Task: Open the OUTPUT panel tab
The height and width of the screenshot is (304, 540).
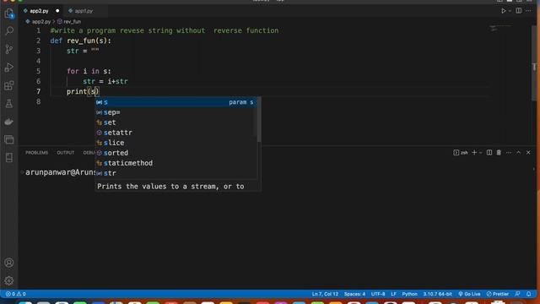Action: tap(66, 153)
